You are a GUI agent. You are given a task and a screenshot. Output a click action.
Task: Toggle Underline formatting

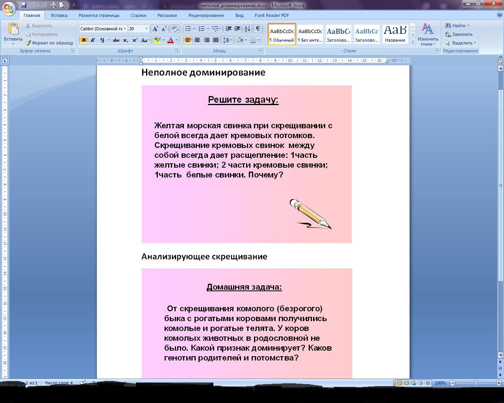point(102,40)
